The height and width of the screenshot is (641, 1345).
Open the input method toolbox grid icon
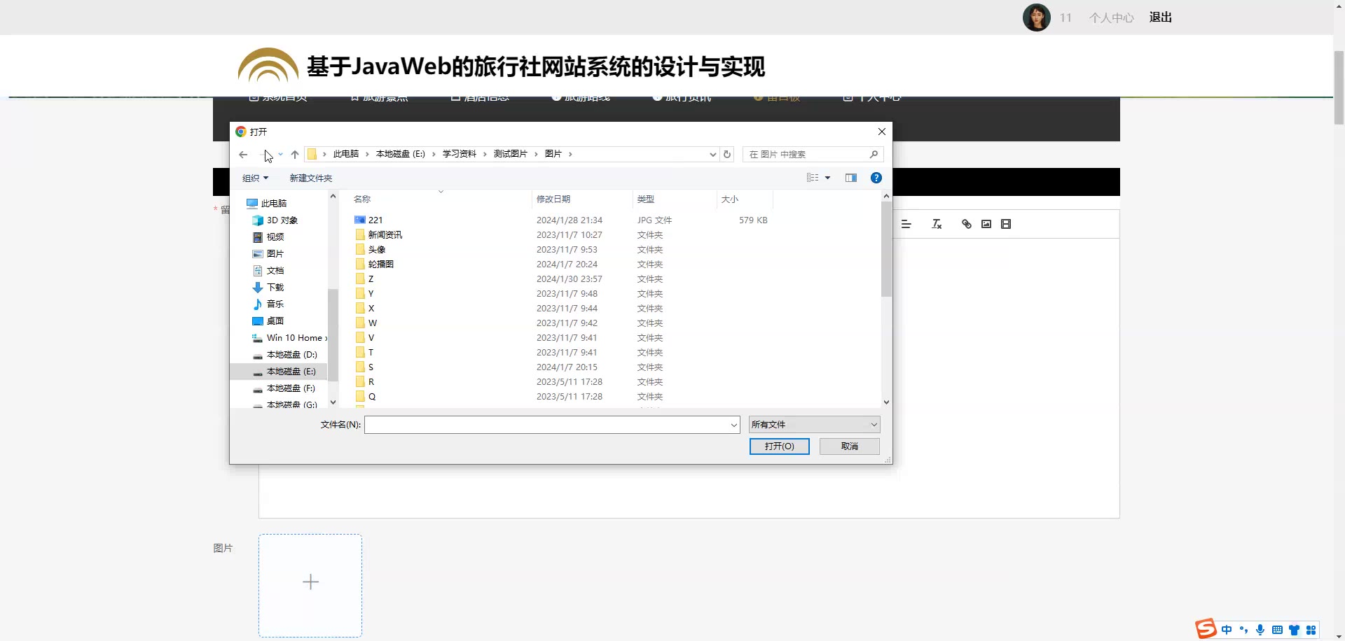[1311, 630]
